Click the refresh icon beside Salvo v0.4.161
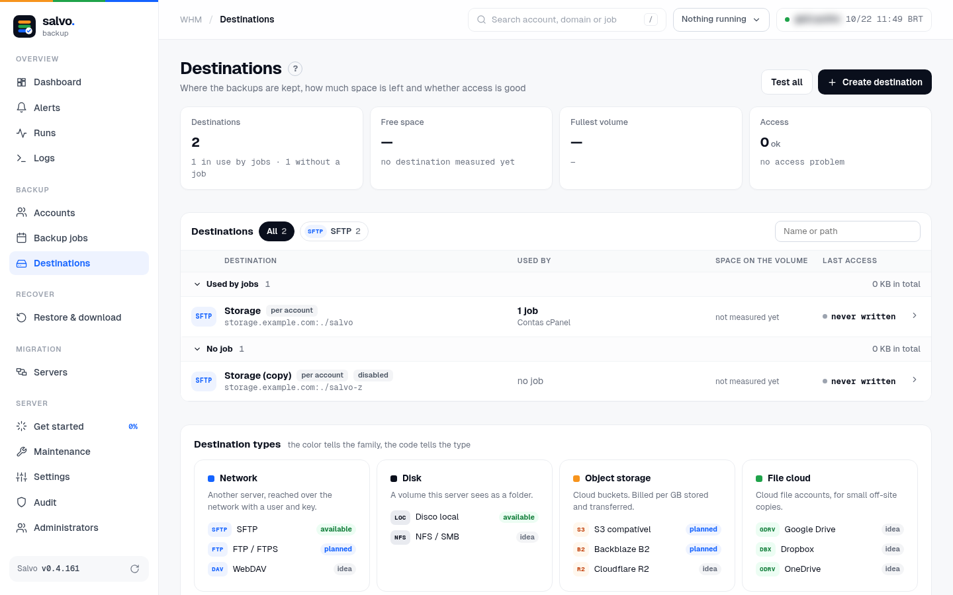 135,569
